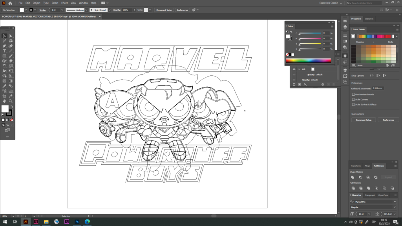Select the Rectangle tool
Screen dimensions: 402x226
pos(4,56)
